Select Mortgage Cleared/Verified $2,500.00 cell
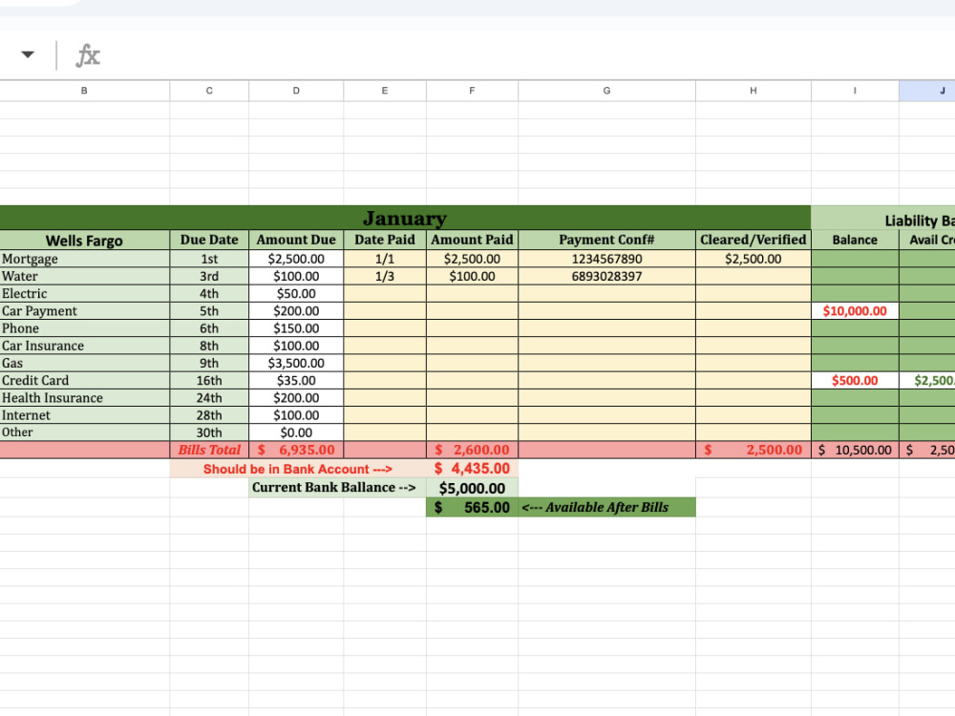The height and width of the screenshot is (716, 955). (753, 259)
